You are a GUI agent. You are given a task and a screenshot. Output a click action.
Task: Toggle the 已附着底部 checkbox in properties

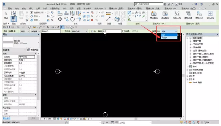(x=20, y=66)
